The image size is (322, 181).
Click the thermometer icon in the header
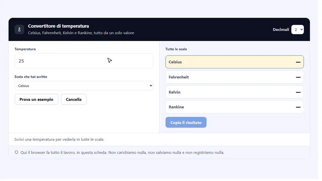19,29
